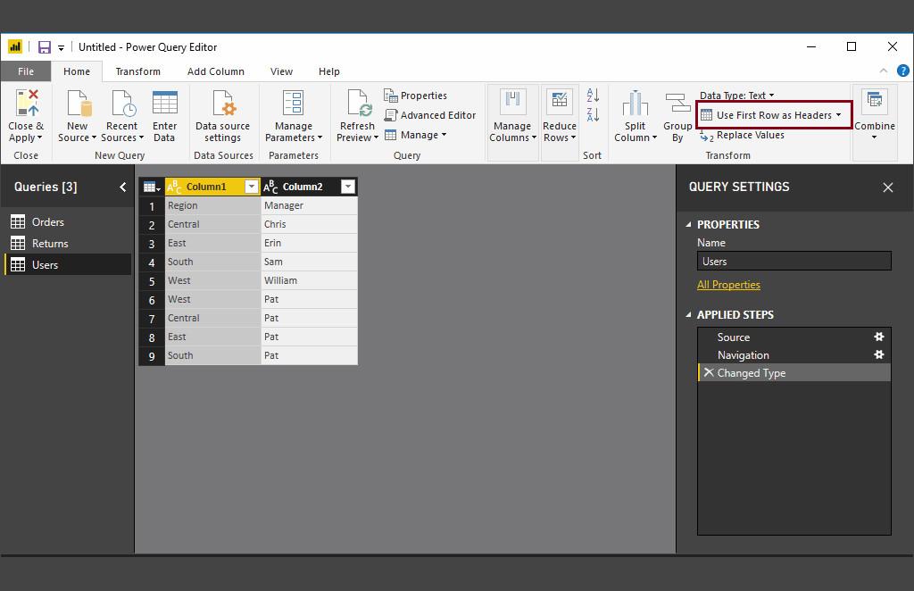Open the Advanced Editor
The image size is (914, 591).
pos(429,115)
